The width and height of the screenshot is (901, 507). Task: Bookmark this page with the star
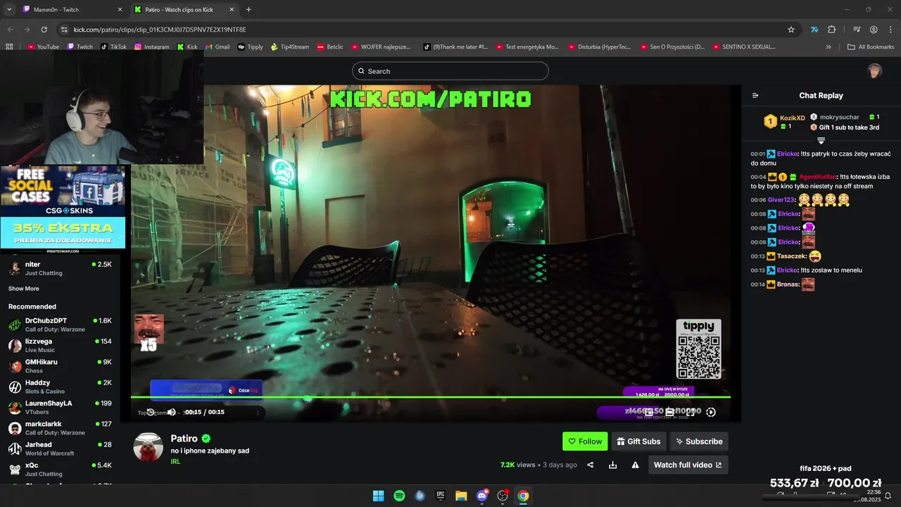(x=791, y=30)
